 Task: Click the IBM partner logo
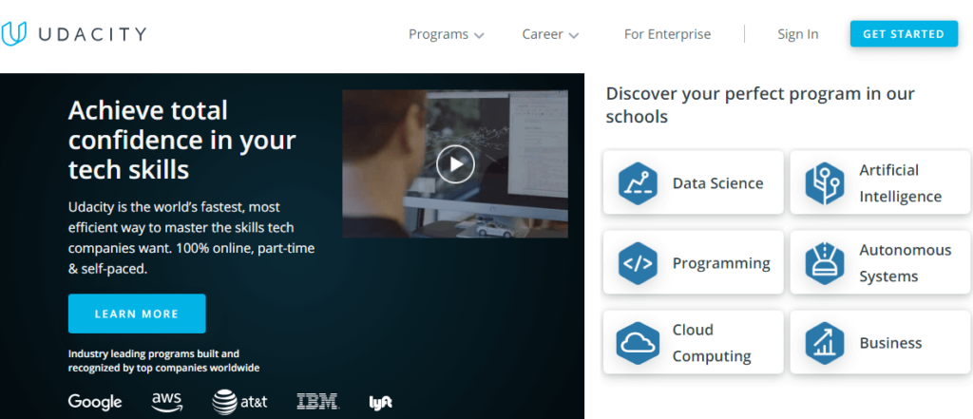point(317,402)
